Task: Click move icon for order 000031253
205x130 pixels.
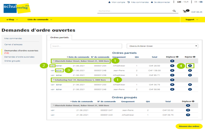Action: pyautogui.click(x=172, y=85)
